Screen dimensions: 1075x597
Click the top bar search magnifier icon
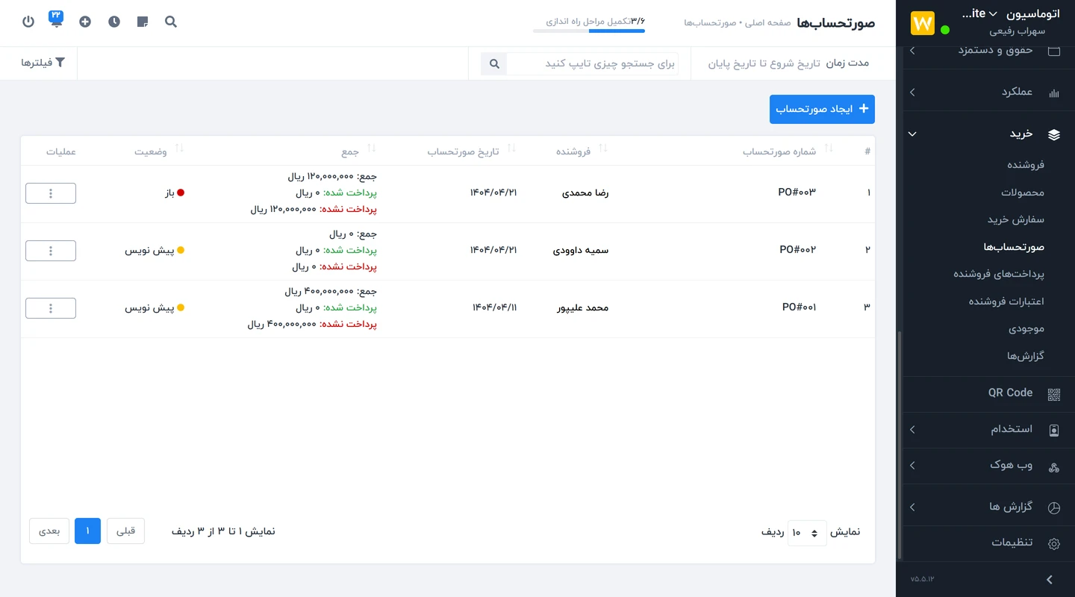pyautogui.click(x=171, y=22)
